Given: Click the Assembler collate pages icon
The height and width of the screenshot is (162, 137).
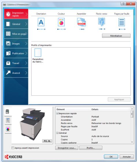Looking at the screenshot, I should tap(81, 22).
